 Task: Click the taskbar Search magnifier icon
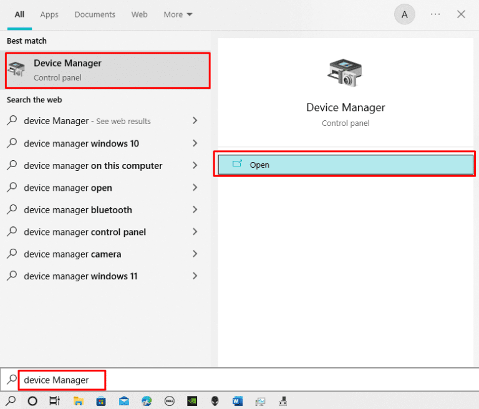(11, 401)
